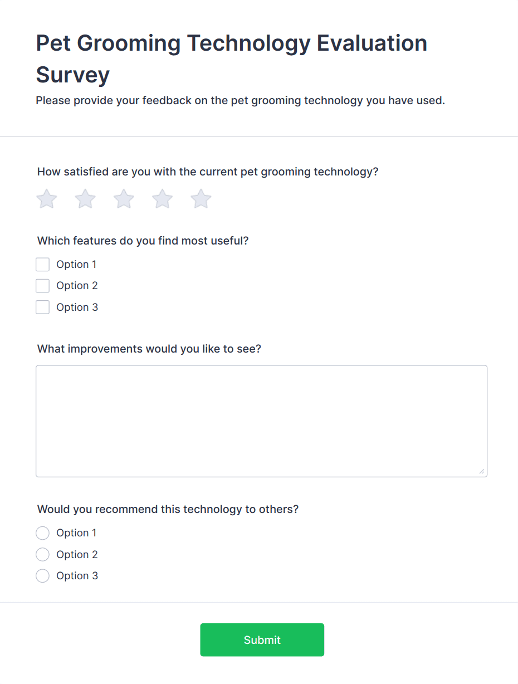Click the satisfaction question text
Viewport: 518px width, 684px height.
[207, 172]
